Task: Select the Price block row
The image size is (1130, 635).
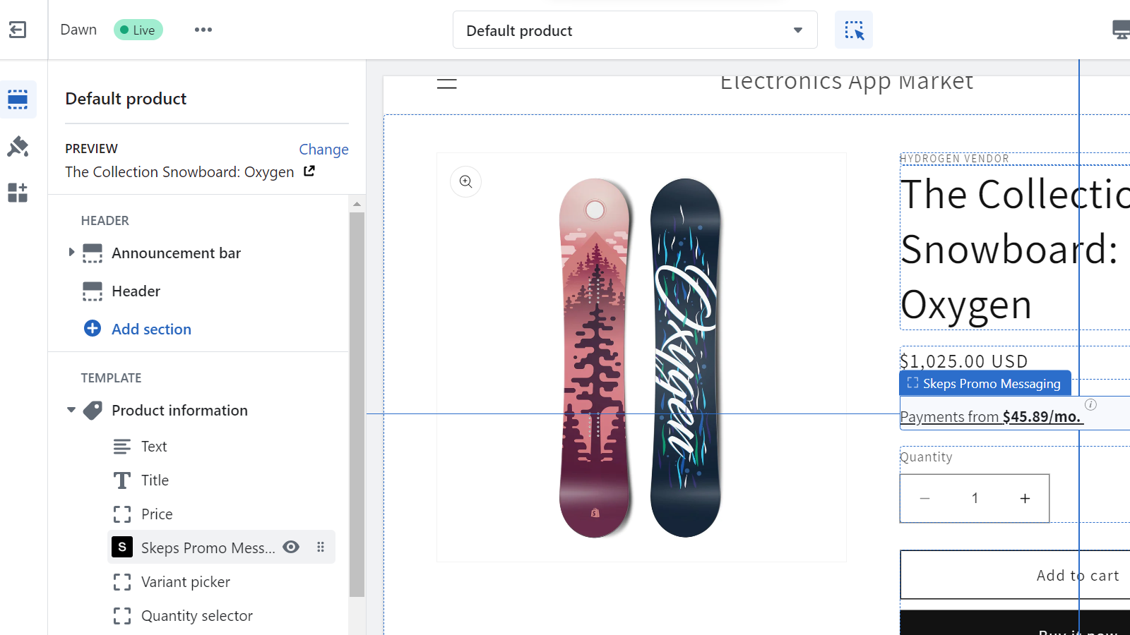Action: coord(221,514)
